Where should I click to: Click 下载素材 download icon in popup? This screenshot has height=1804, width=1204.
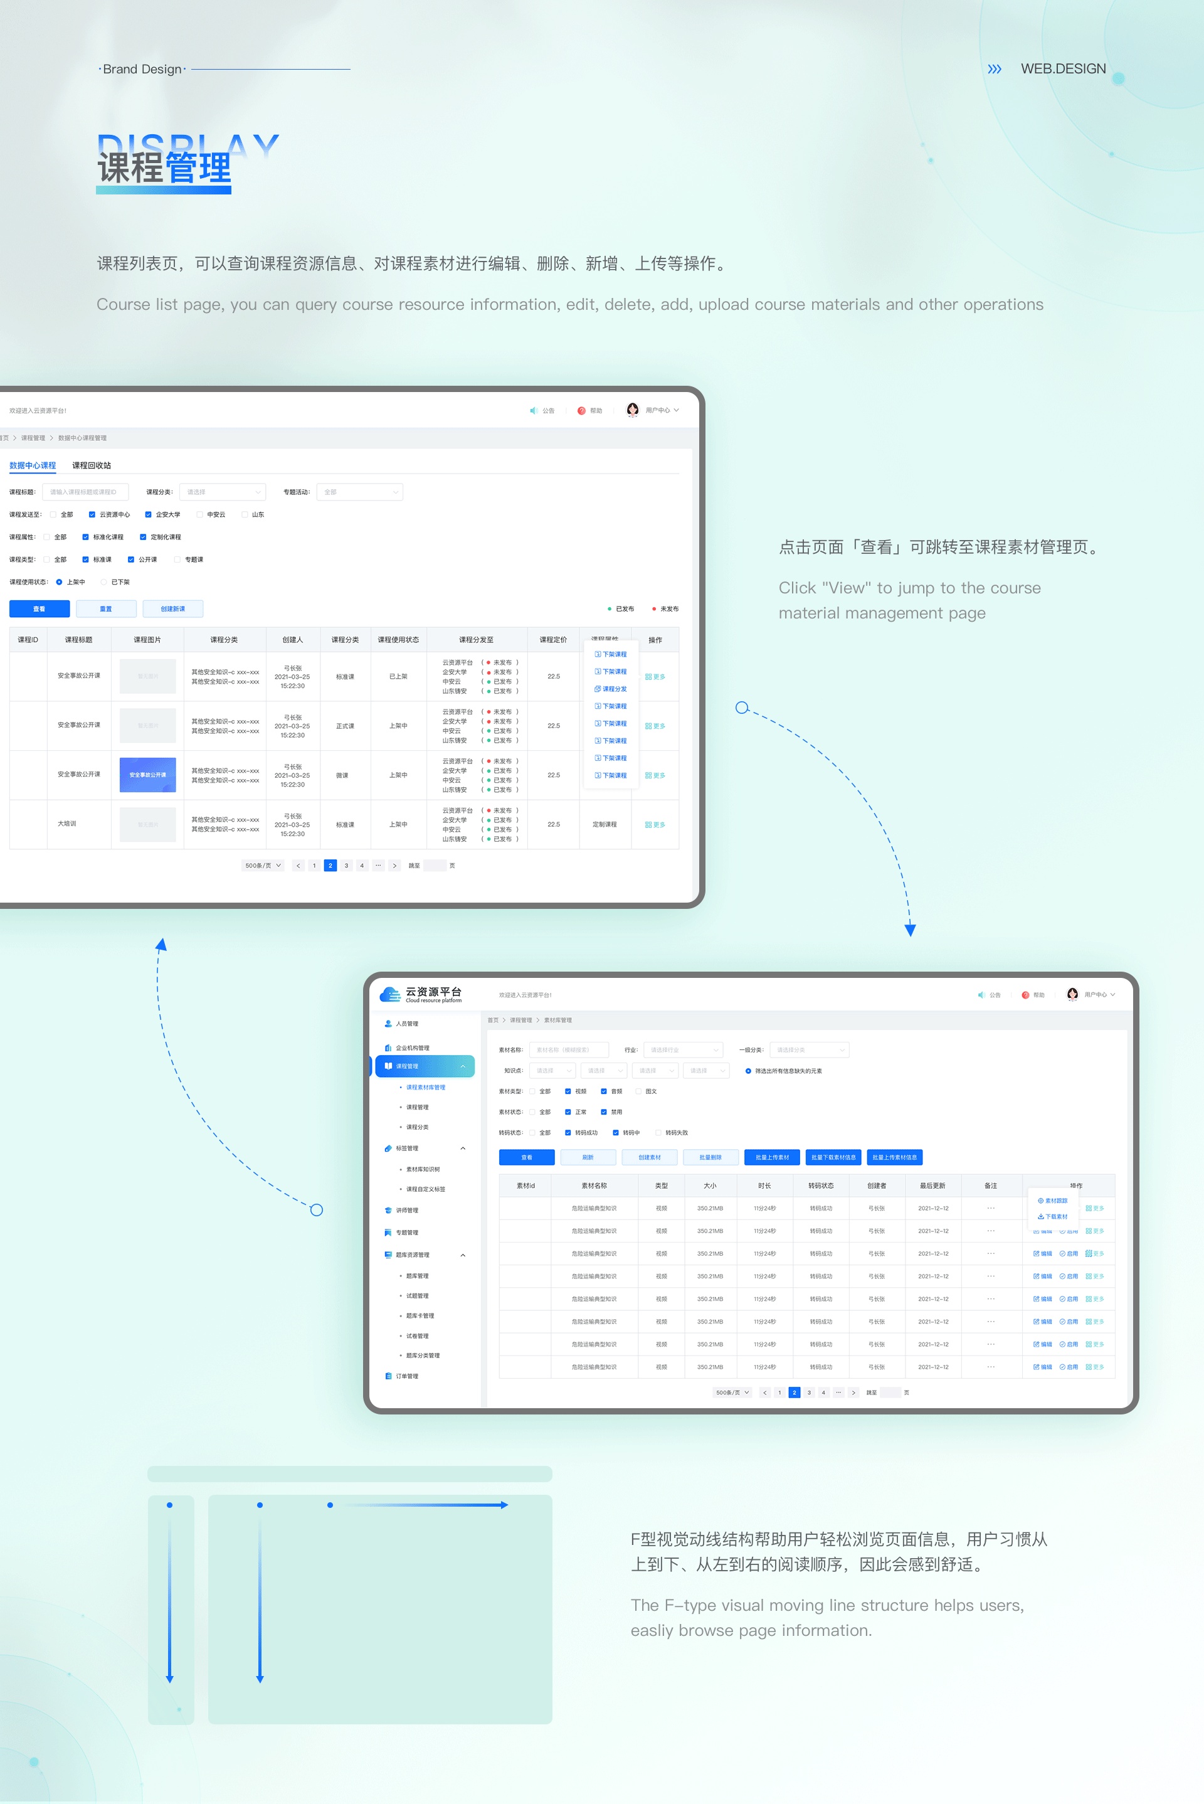[1040, 1216]
